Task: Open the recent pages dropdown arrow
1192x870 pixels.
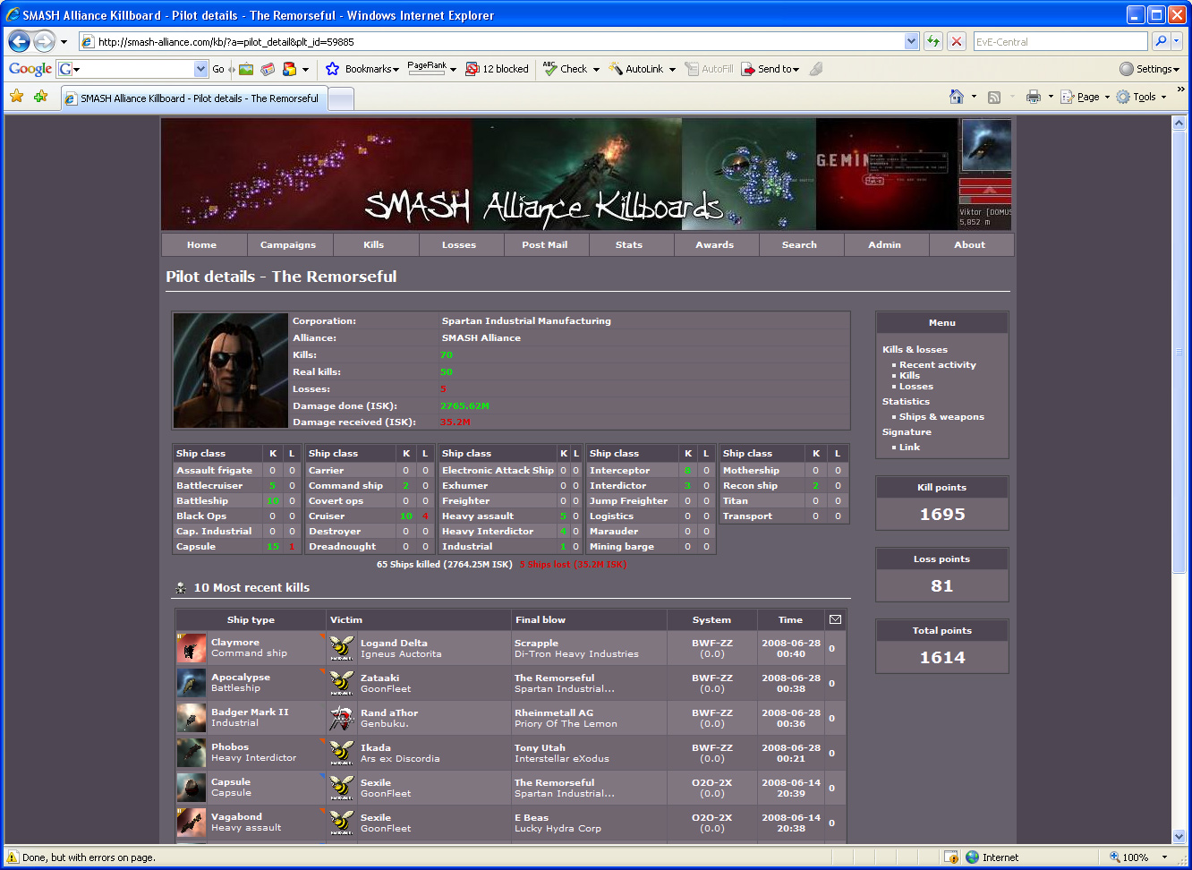Action: tap(64, 42)
